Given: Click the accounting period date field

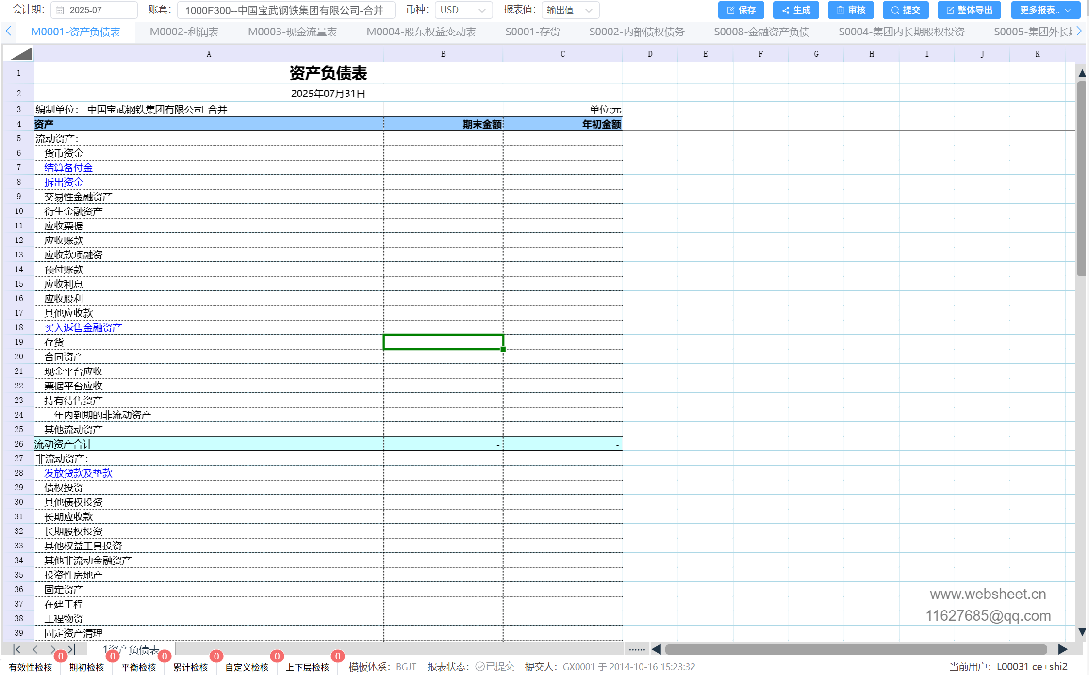Looking at the screenshot, I should 95,10.
